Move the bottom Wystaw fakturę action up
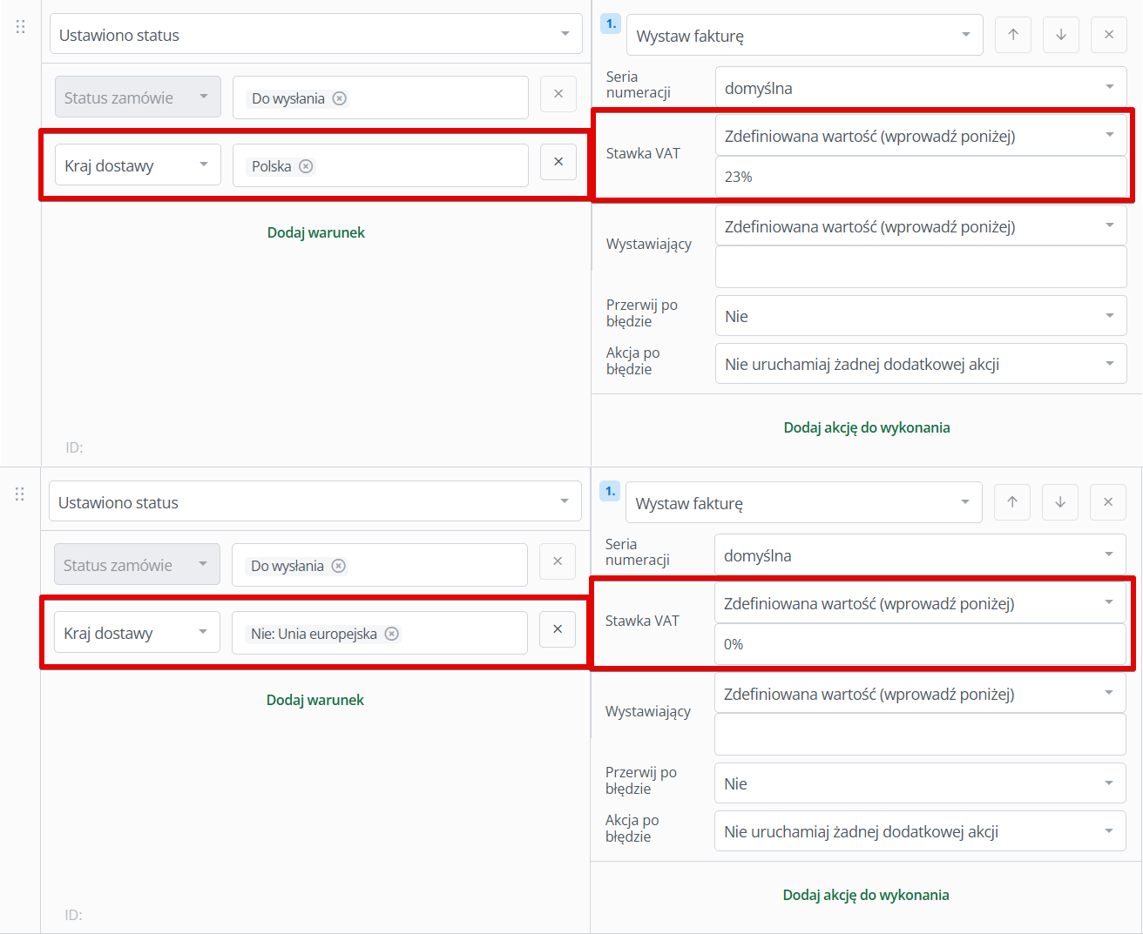This screenshot has width=1143, height=934. pos(1012,502)
